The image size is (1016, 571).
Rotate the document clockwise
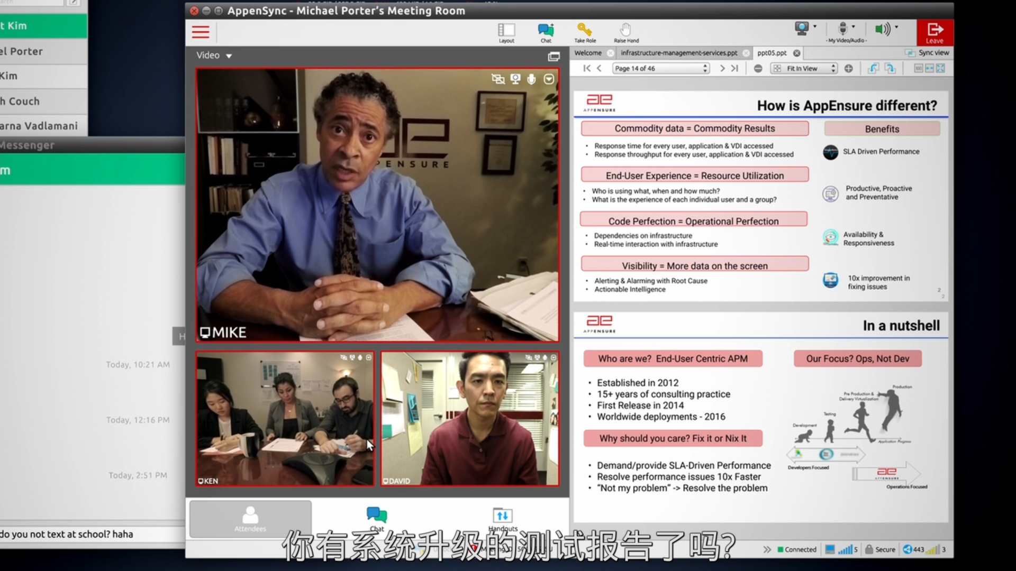point(890,68)
